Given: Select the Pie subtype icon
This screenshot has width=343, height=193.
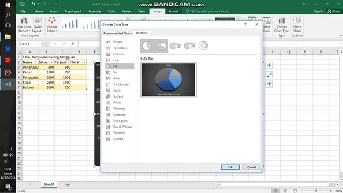Looking at the screenshot, I should coord(147,46).
